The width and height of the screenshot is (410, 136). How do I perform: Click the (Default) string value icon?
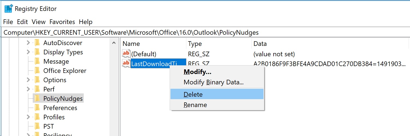click(126, 54)
